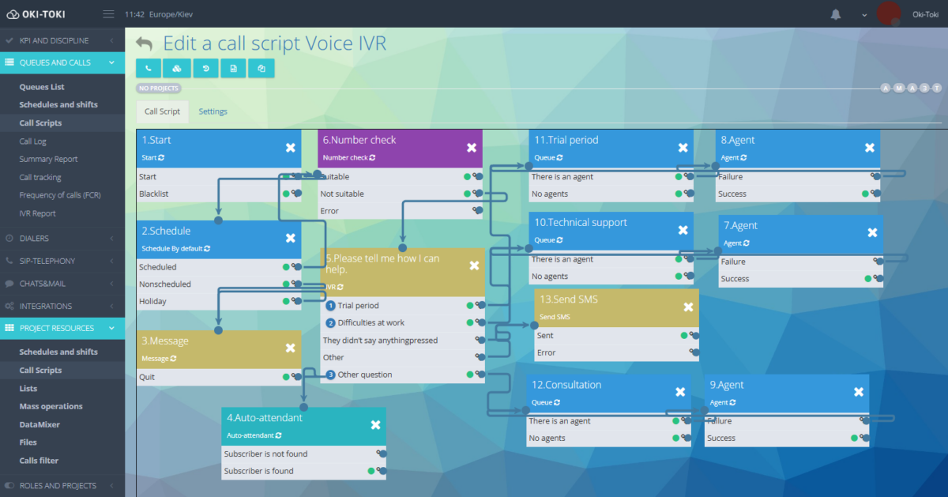This screenshot has width=948, height=497.
Task: Toggle the sidebar hamburger menu
Action: tap(108, 14)
